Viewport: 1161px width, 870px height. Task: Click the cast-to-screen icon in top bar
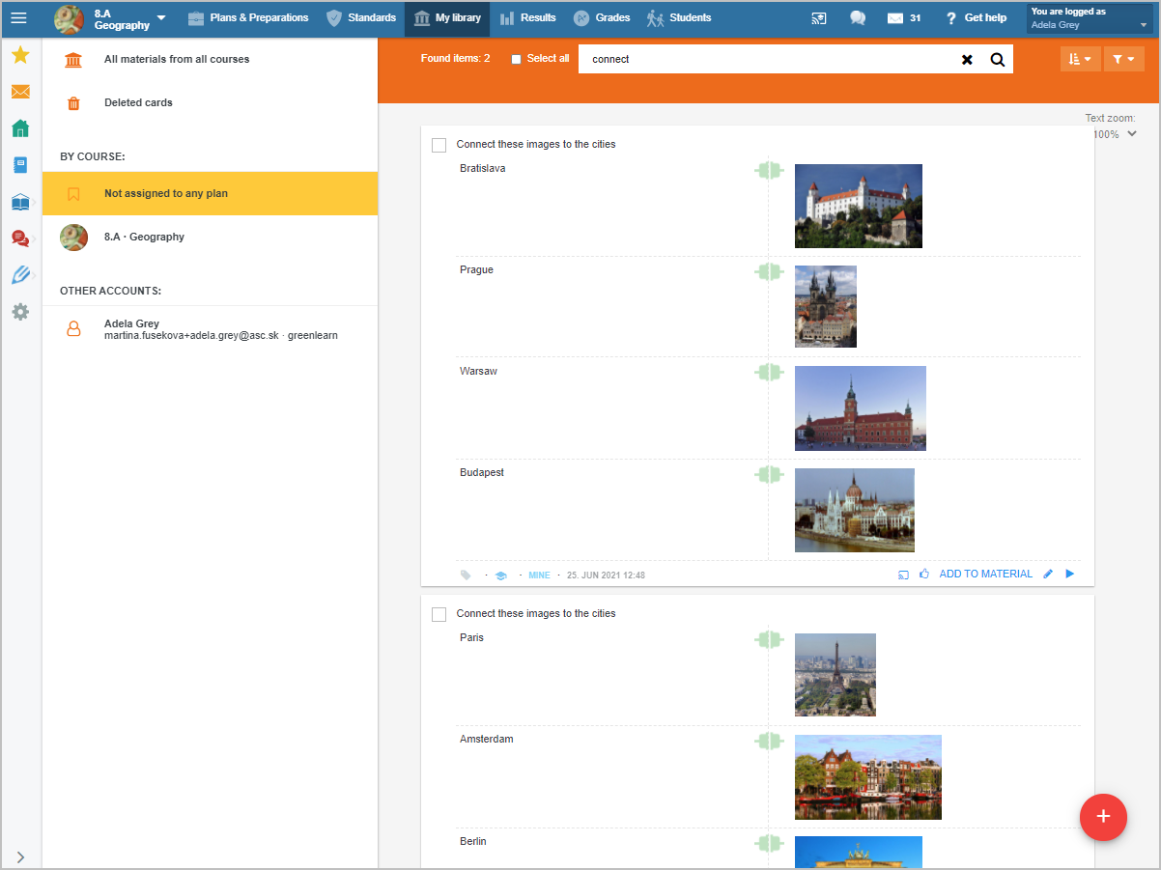[819, 18]
